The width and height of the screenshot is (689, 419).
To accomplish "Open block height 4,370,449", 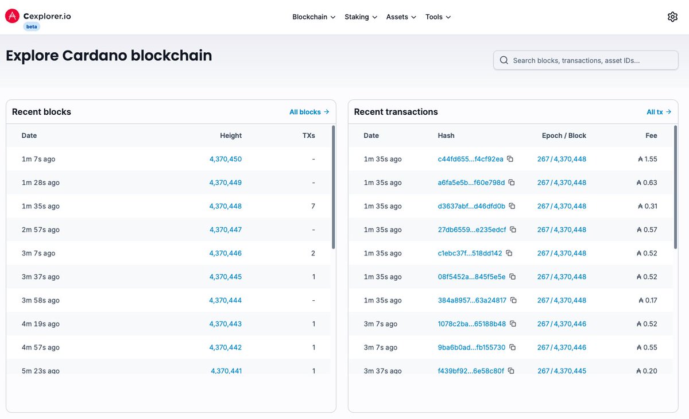I will pos(225,183).
